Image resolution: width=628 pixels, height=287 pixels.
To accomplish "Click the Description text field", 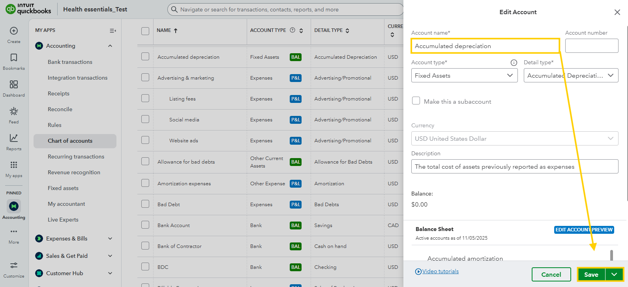I will tap(514, 167).
